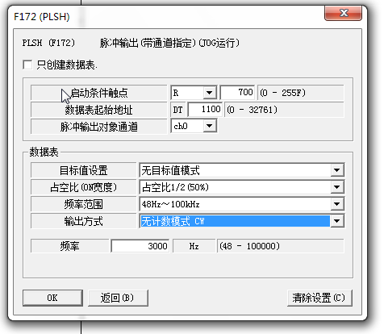Click the 频率 input field showing 3000
This screenshot has height=334, width=384.
(140, 246)
